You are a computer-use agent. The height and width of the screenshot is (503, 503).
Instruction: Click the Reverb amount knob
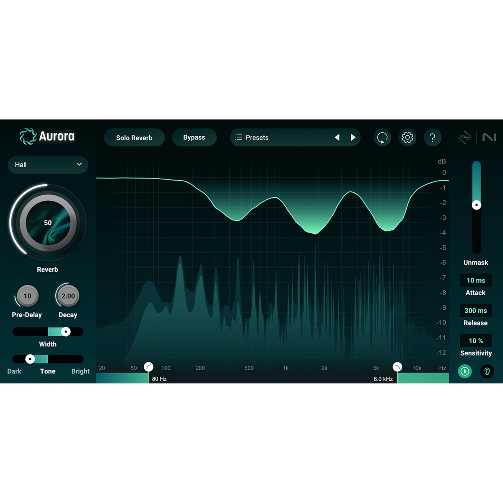(48, 223)
